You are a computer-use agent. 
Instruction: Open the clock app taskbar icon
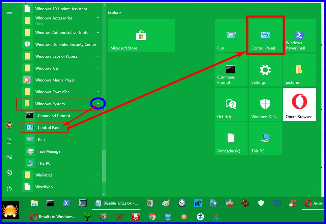click(x=182, y=203)
